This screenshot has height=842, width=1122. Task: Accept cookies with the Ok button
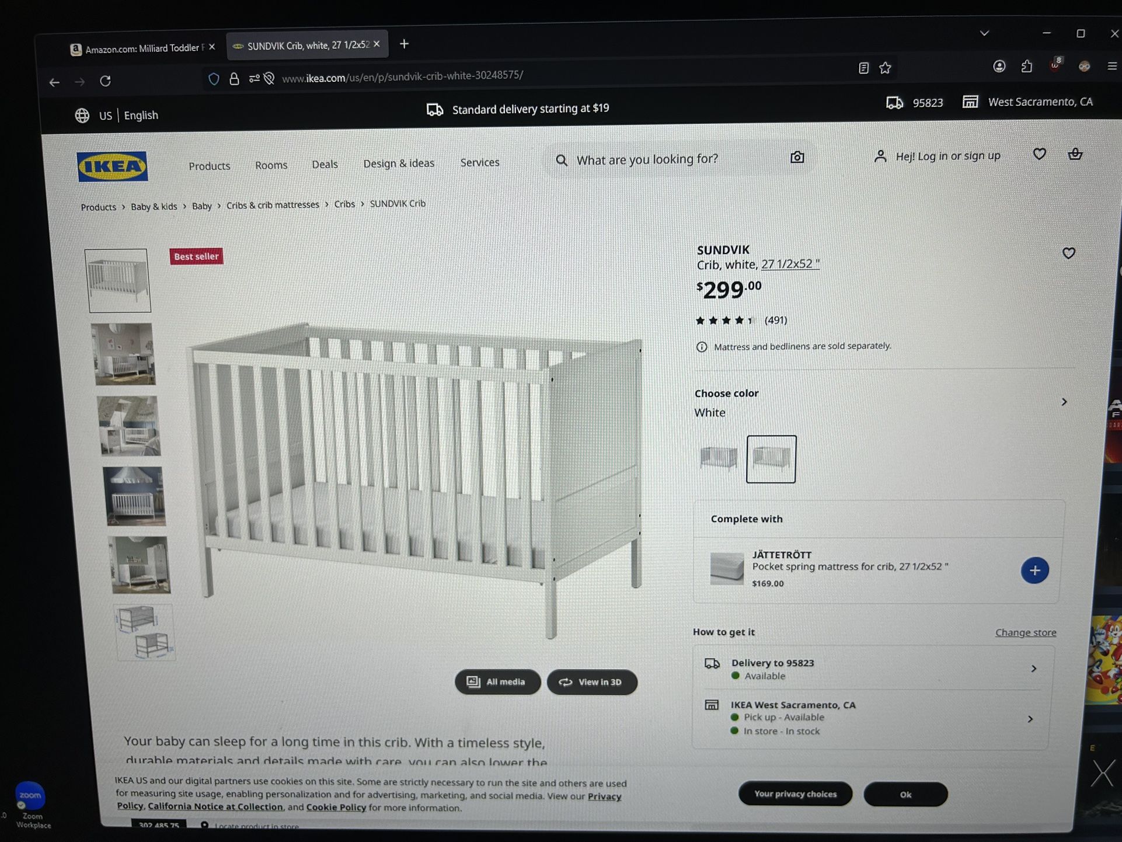pos(905,795)
